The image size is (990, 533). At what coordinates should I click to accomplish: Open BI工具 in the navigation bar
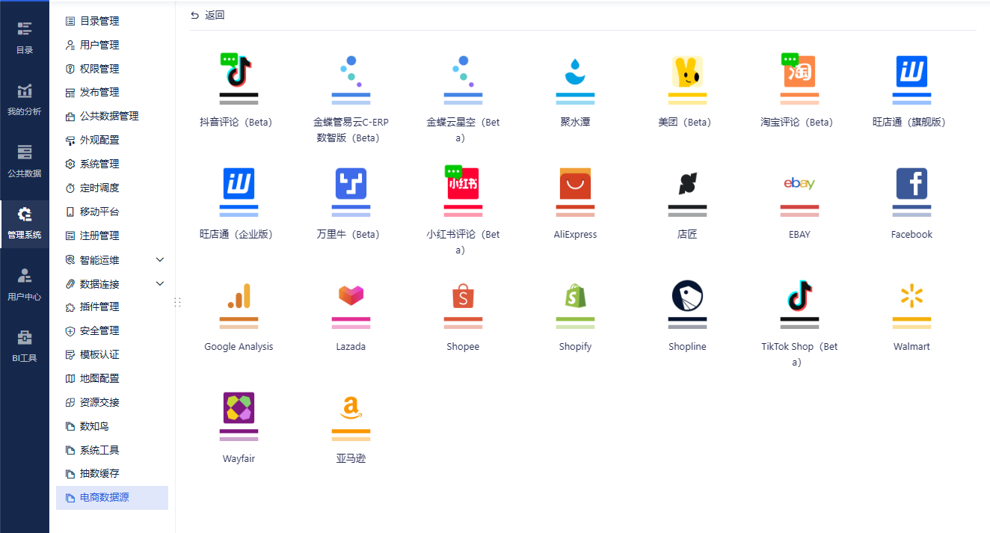pos(25,345)
